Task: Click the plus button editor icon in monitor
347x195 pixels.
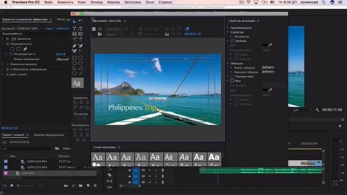Action: pos(340,126)
